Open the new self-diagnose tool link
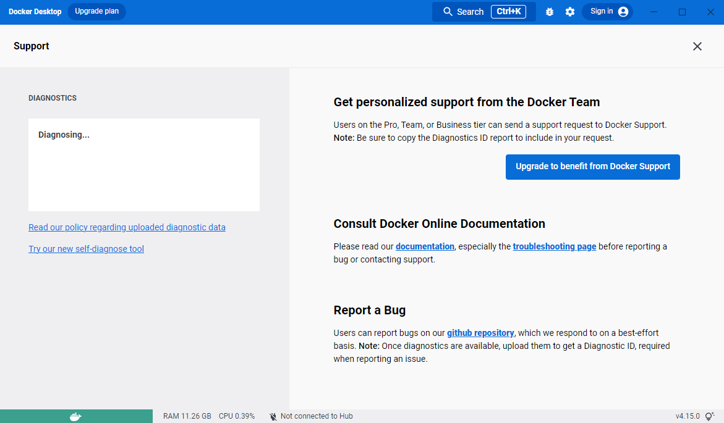This screenshot has width=724, height=423. click(86, 249)
